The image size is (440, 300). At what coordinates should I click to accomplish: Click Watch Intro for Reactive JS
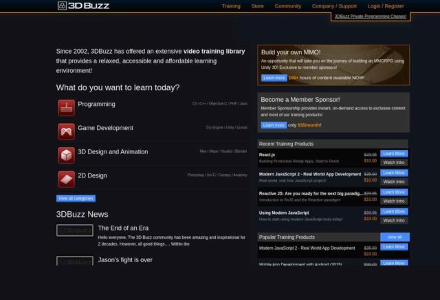[394, 201]
